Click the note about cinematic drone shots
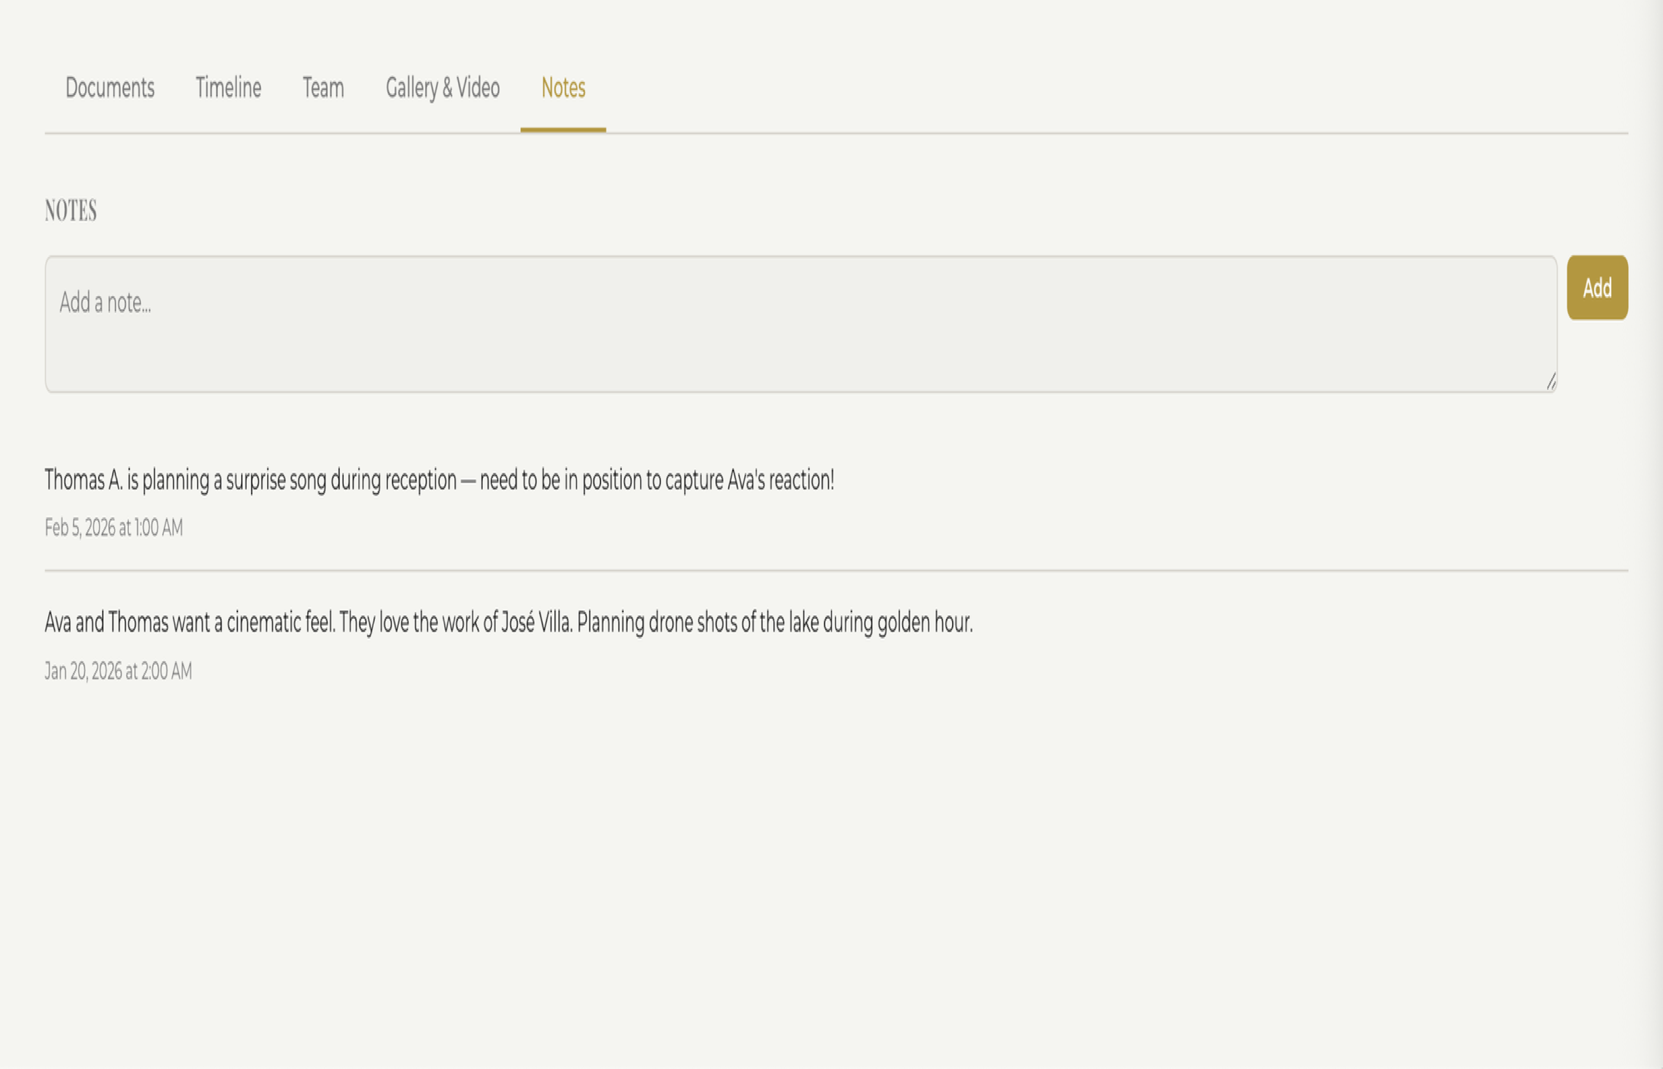The width and height of the screenshot is (1663, 1069). click(509, 622)
